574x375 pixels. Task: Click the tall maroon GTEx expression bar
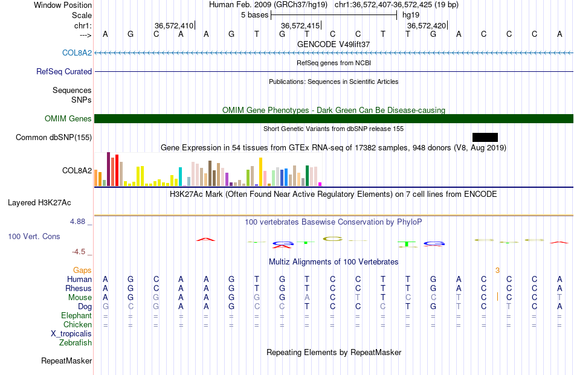108,169
